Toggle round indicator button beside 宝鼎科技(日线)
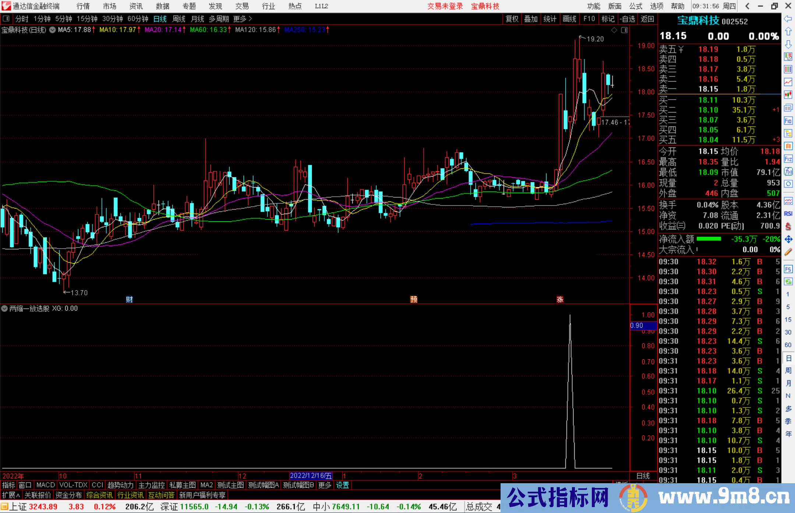Viewport: 795px width, 513px height. point(53,30)
